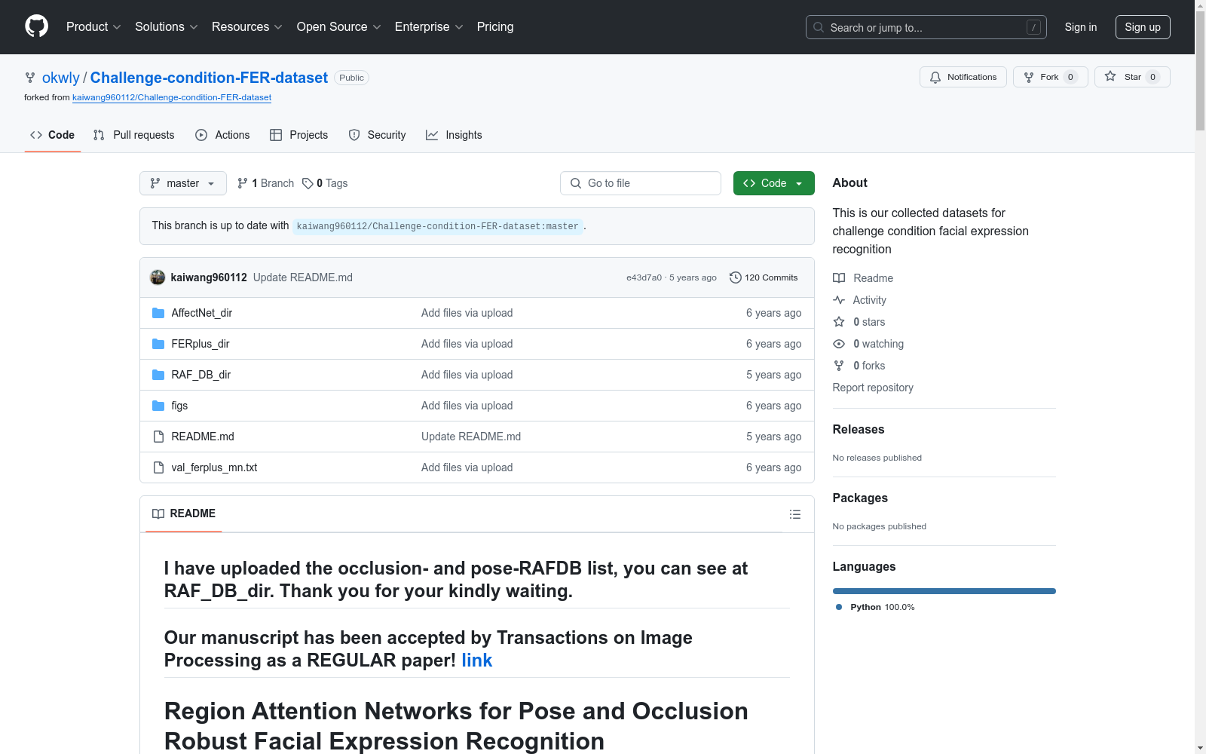
Task: Click the branch count fork icon
Action: (243, 183)
